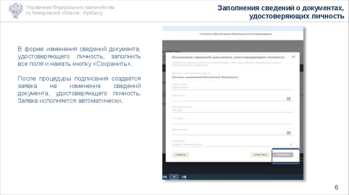Expand the citizenship dropdown arrow
The height and width of the screenshot is (195, 349).
291,144
